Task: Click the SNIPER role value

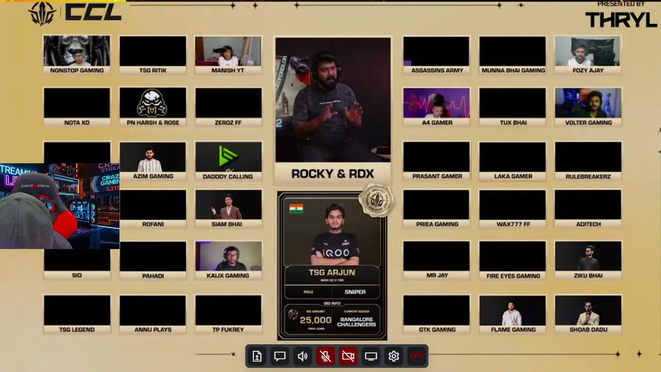Action: coord(355,292)
